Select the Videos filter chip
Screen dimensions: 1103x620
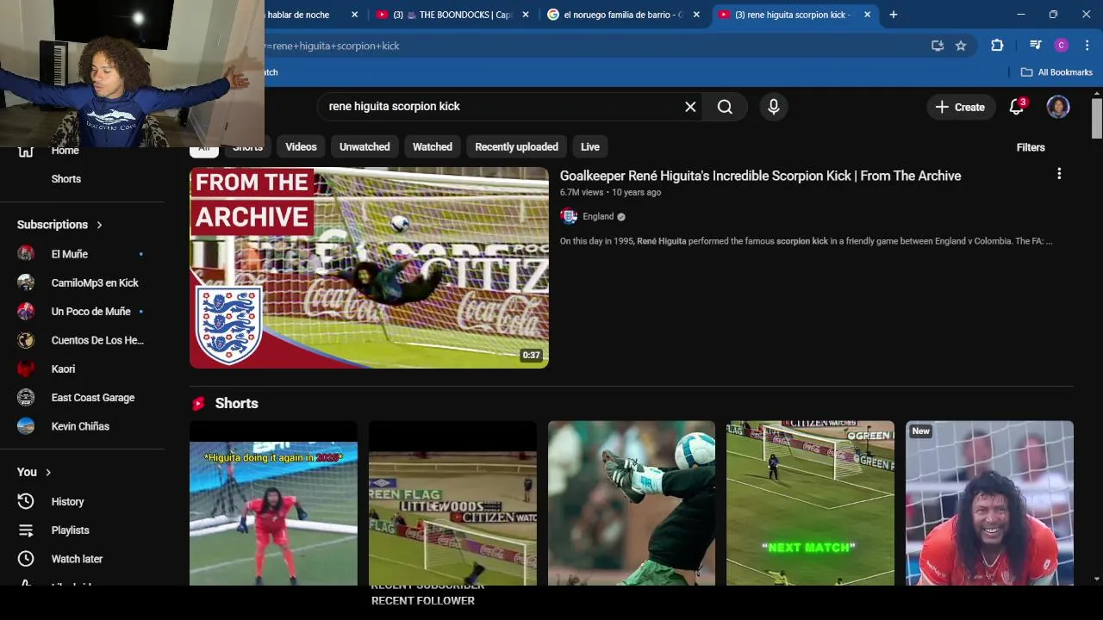[x=301, y=146]
